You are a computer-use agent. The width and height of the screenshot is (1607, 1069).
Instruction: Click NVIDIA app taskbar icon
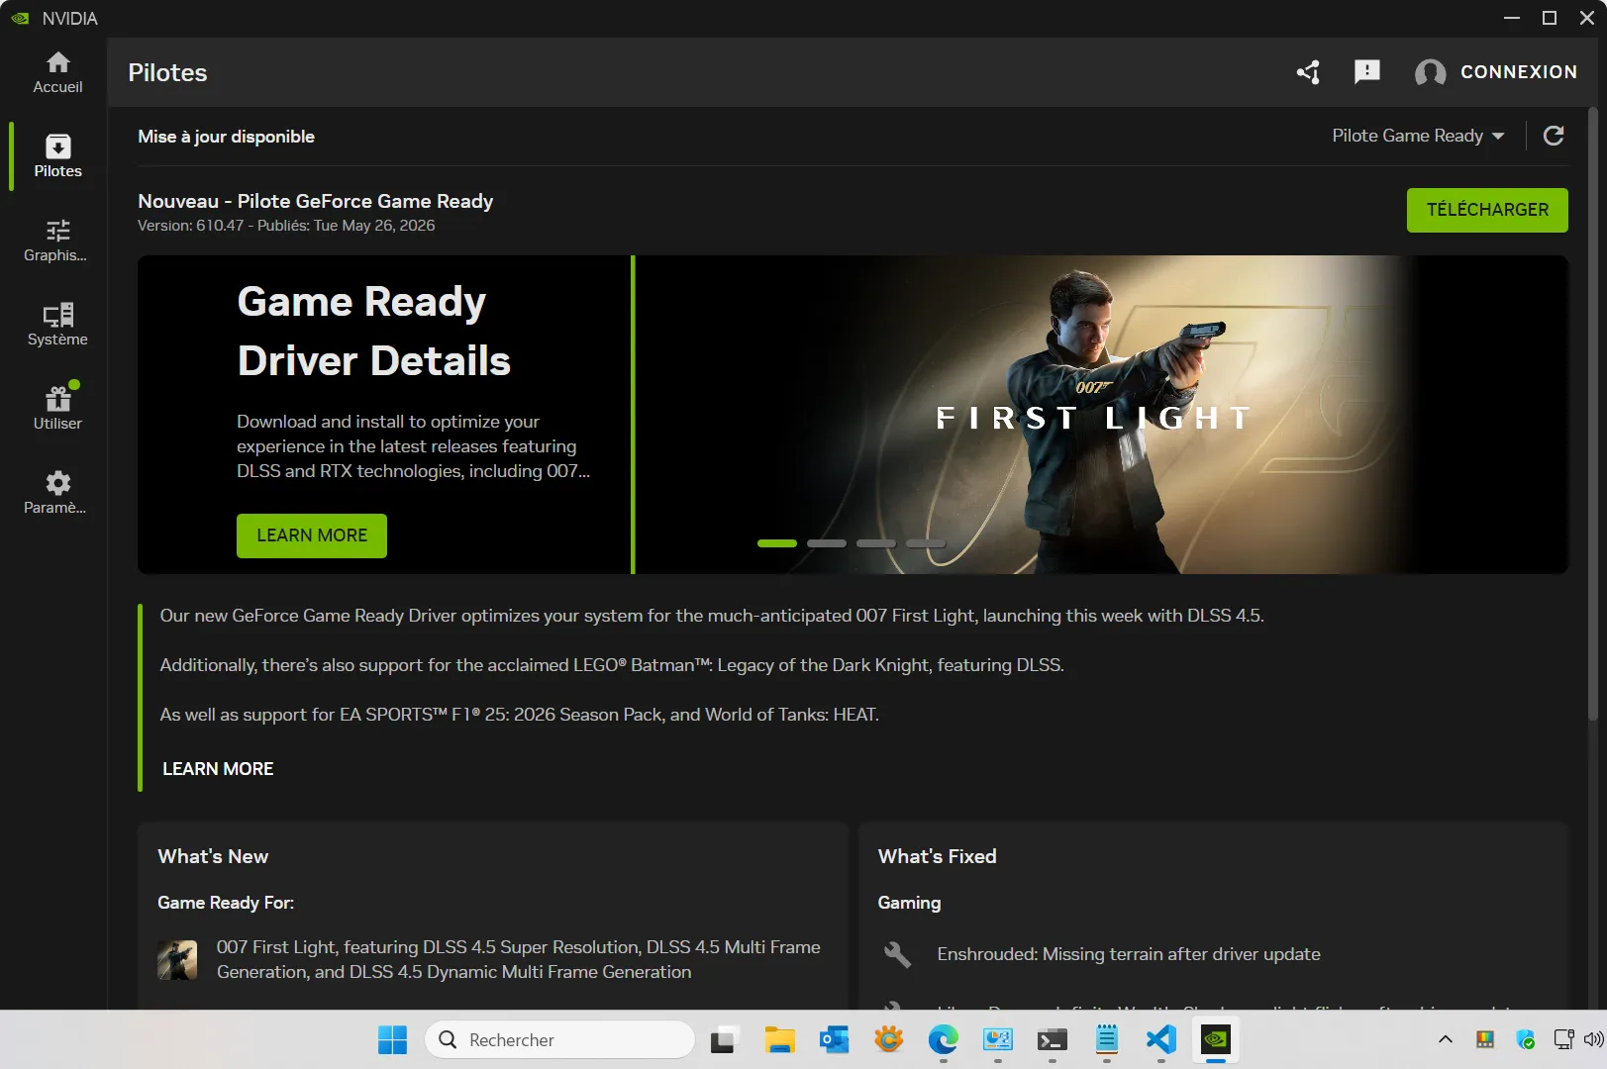1215,1039
